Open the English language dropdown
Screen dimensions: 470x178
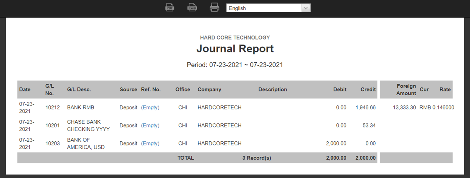click(x=268, y=8)
